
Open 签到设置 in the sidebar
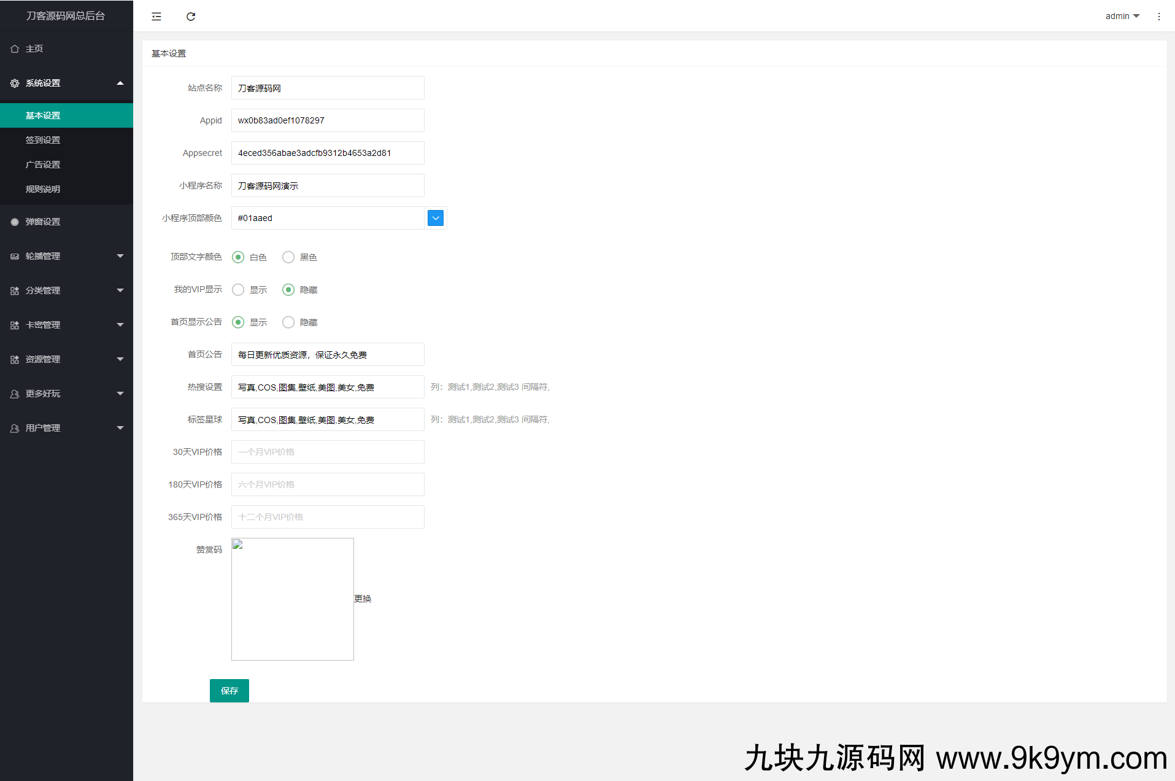(x=43, y=140)
